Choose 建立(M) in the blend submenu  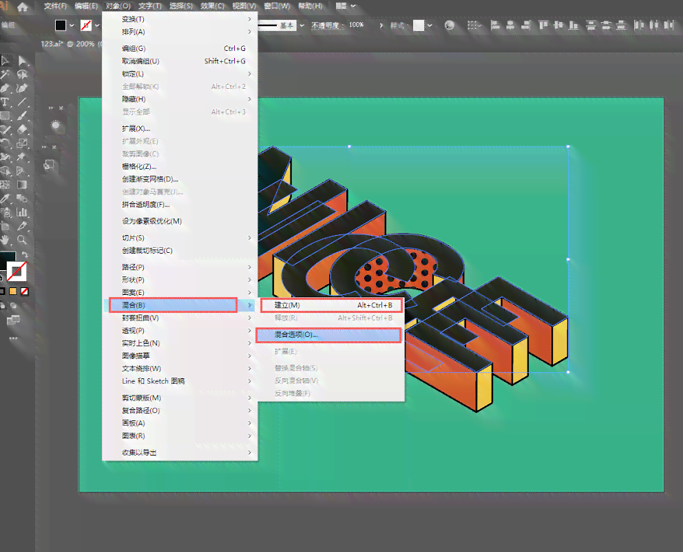coord(331,305)
